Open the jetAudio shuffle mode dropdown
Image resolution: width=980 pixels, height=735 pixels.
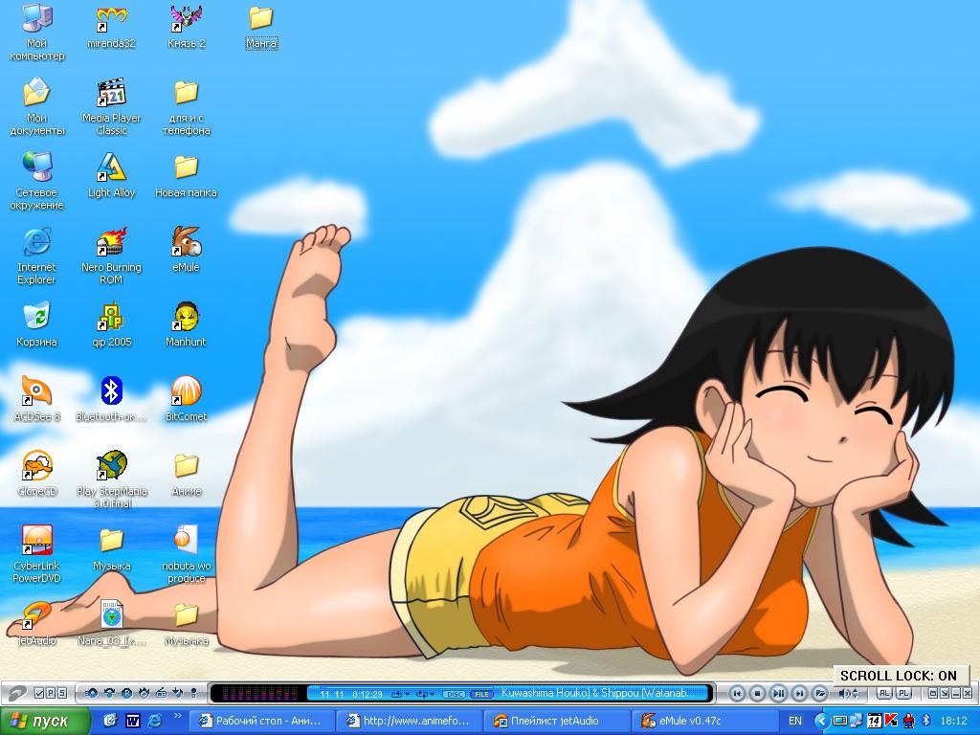(x=426, y=694)
